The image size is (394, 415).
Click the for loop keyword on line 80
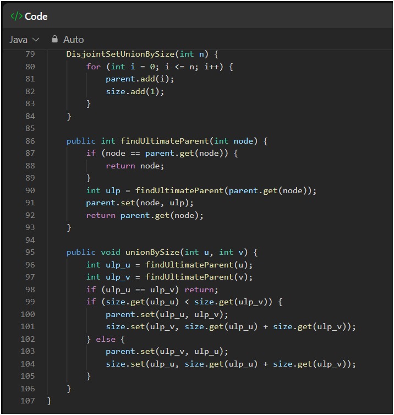(x=94, y=67)
